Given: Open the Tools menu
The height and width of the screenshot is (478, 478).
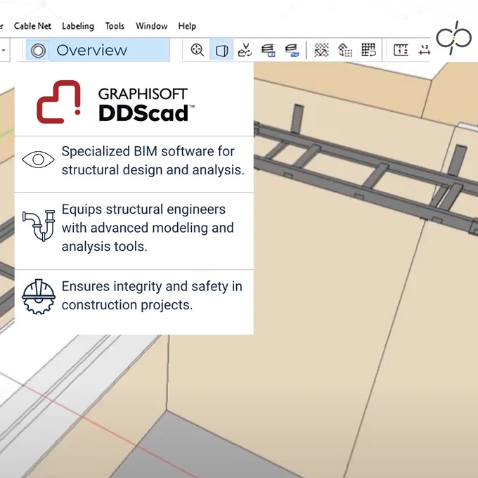Looking at the screenshot, I should [x=115, y=26].
